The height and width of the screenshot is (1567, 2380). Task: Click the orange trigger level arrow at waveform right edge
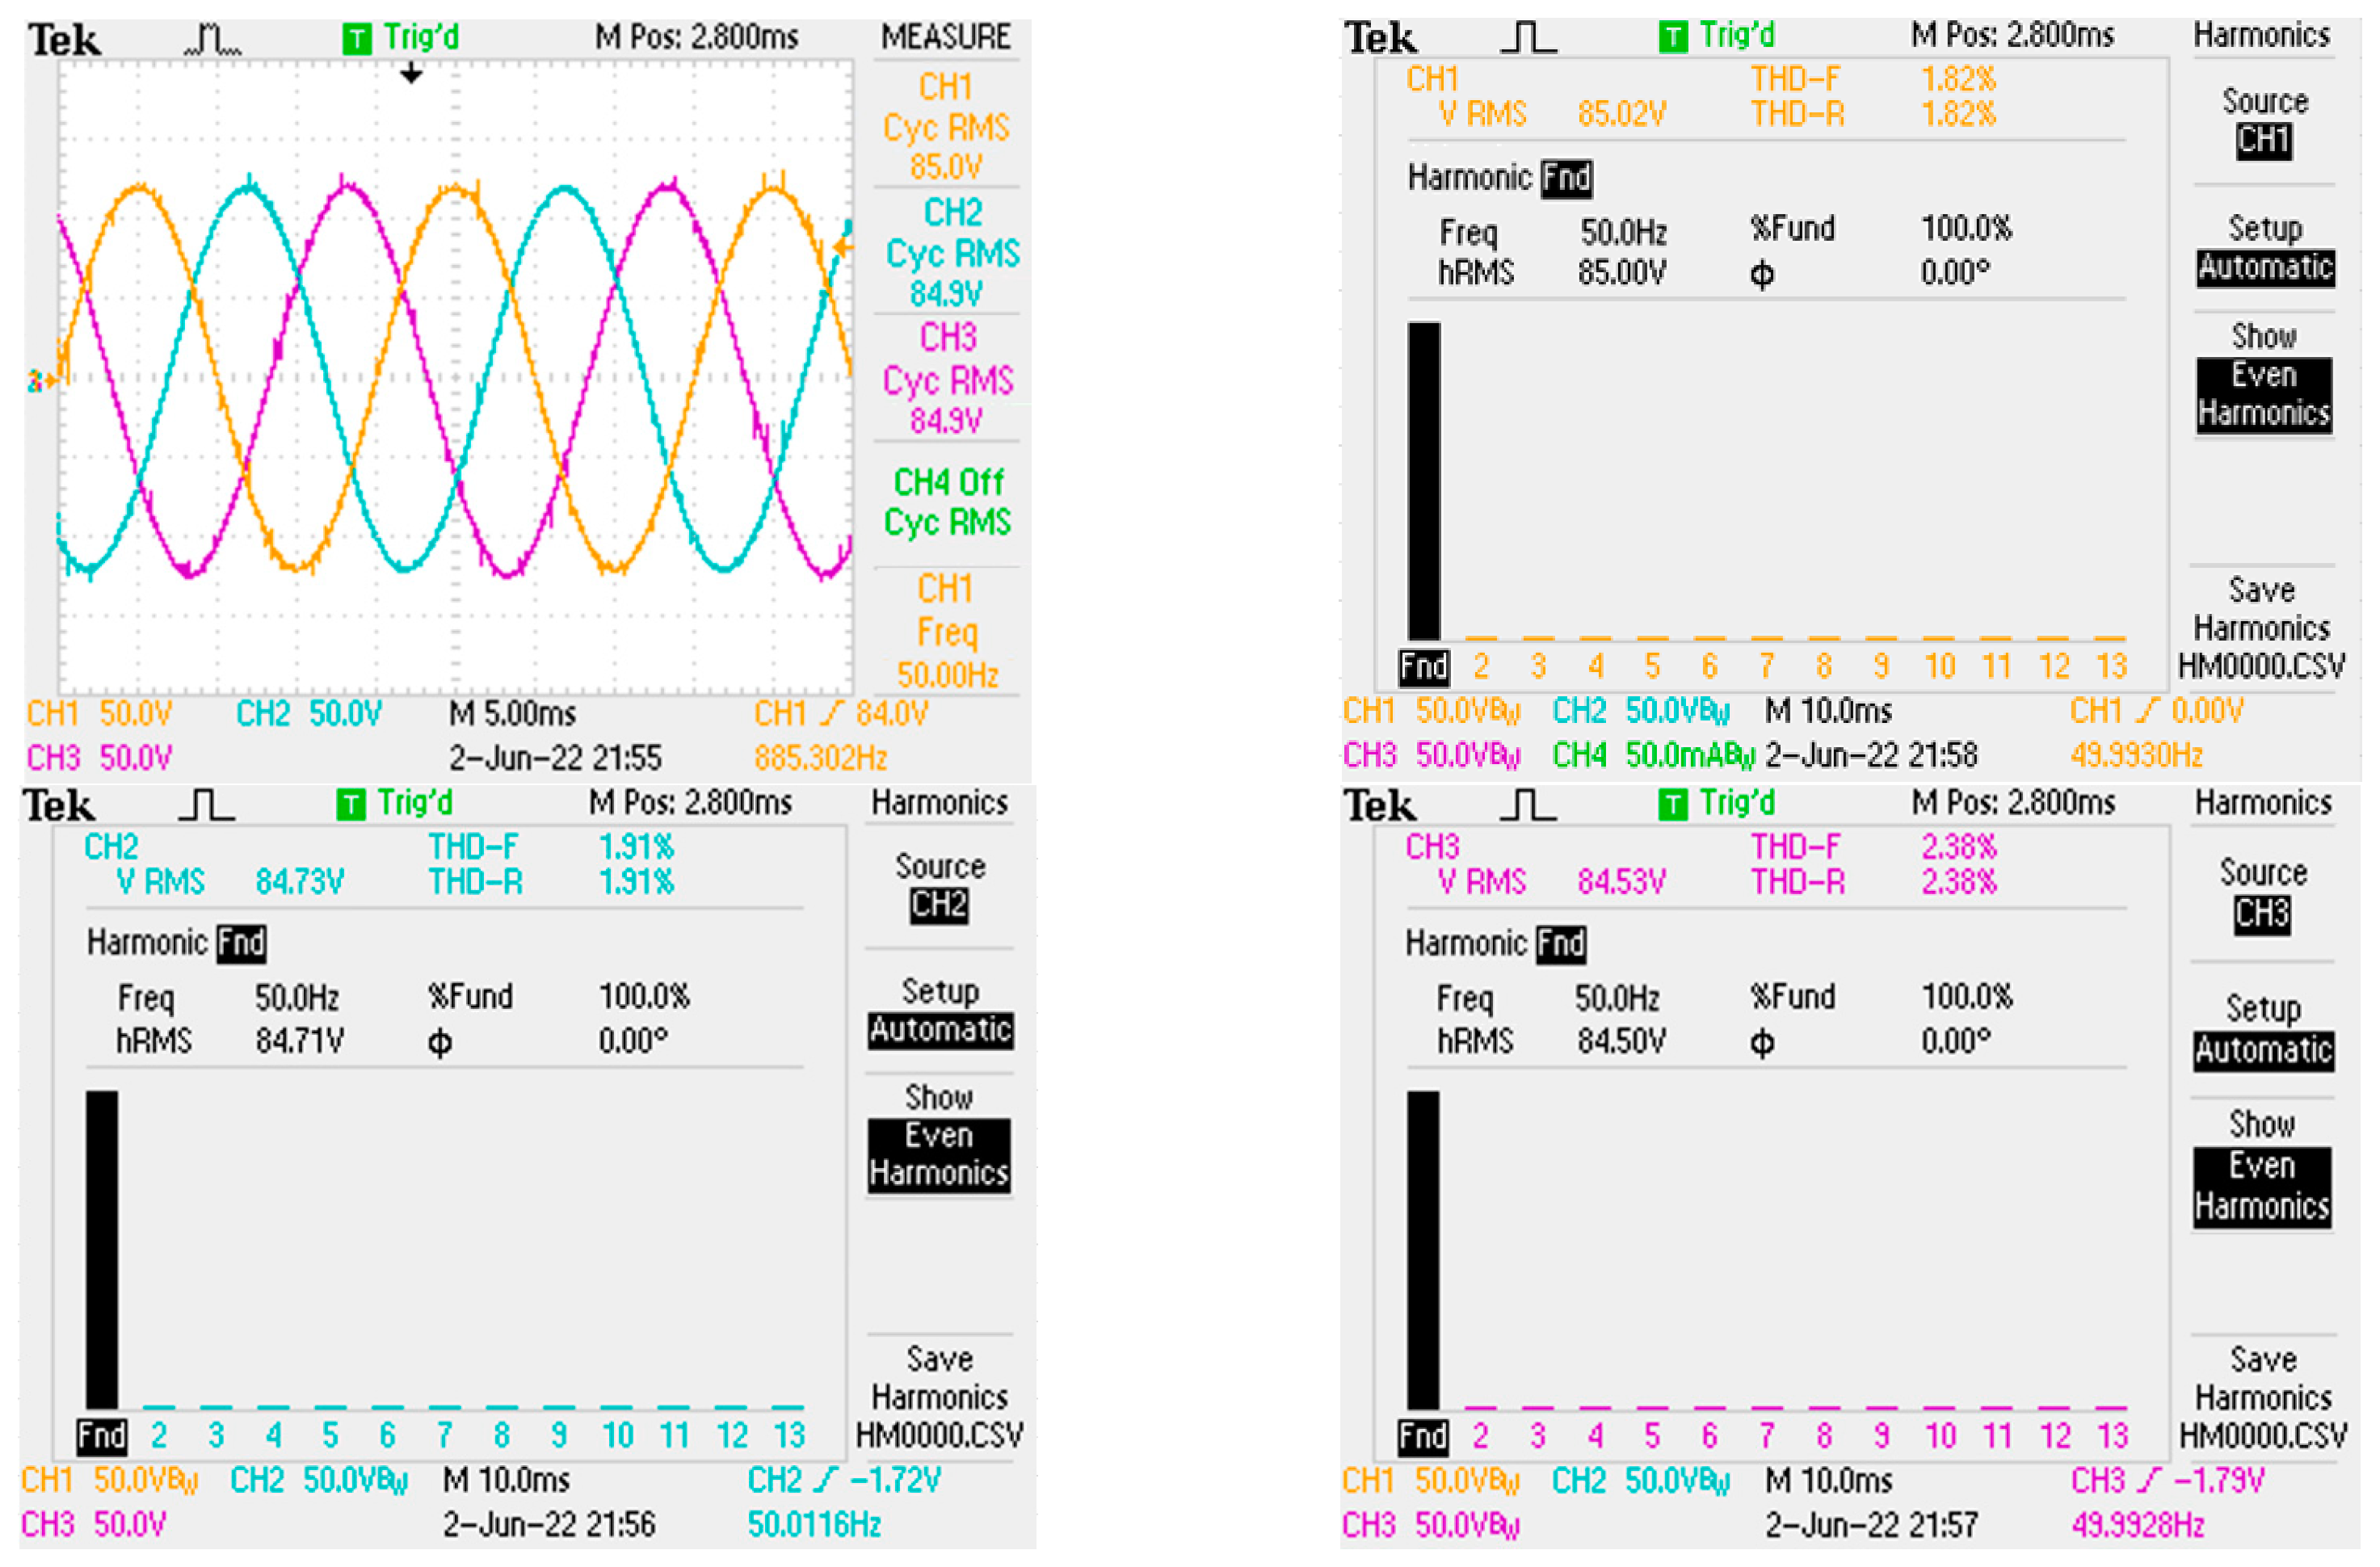point(843,246)
